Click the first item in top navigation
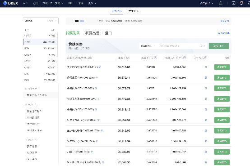The width and height of the screenshot is (250, 166). tap(25, 3)
